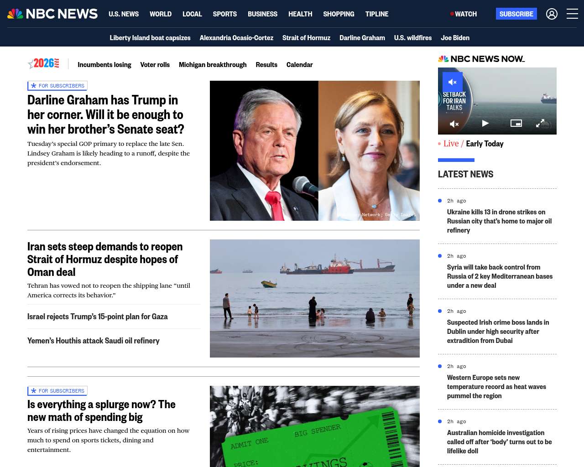Click the For Subscribers badge above splurge headline
The image size is (584, 467).
(x=57, y=391)
